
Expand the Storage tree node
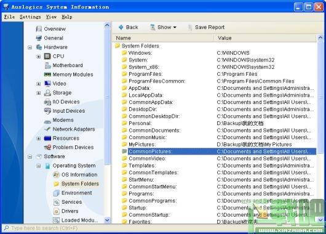pyautogui.click(x=39, y=93)
